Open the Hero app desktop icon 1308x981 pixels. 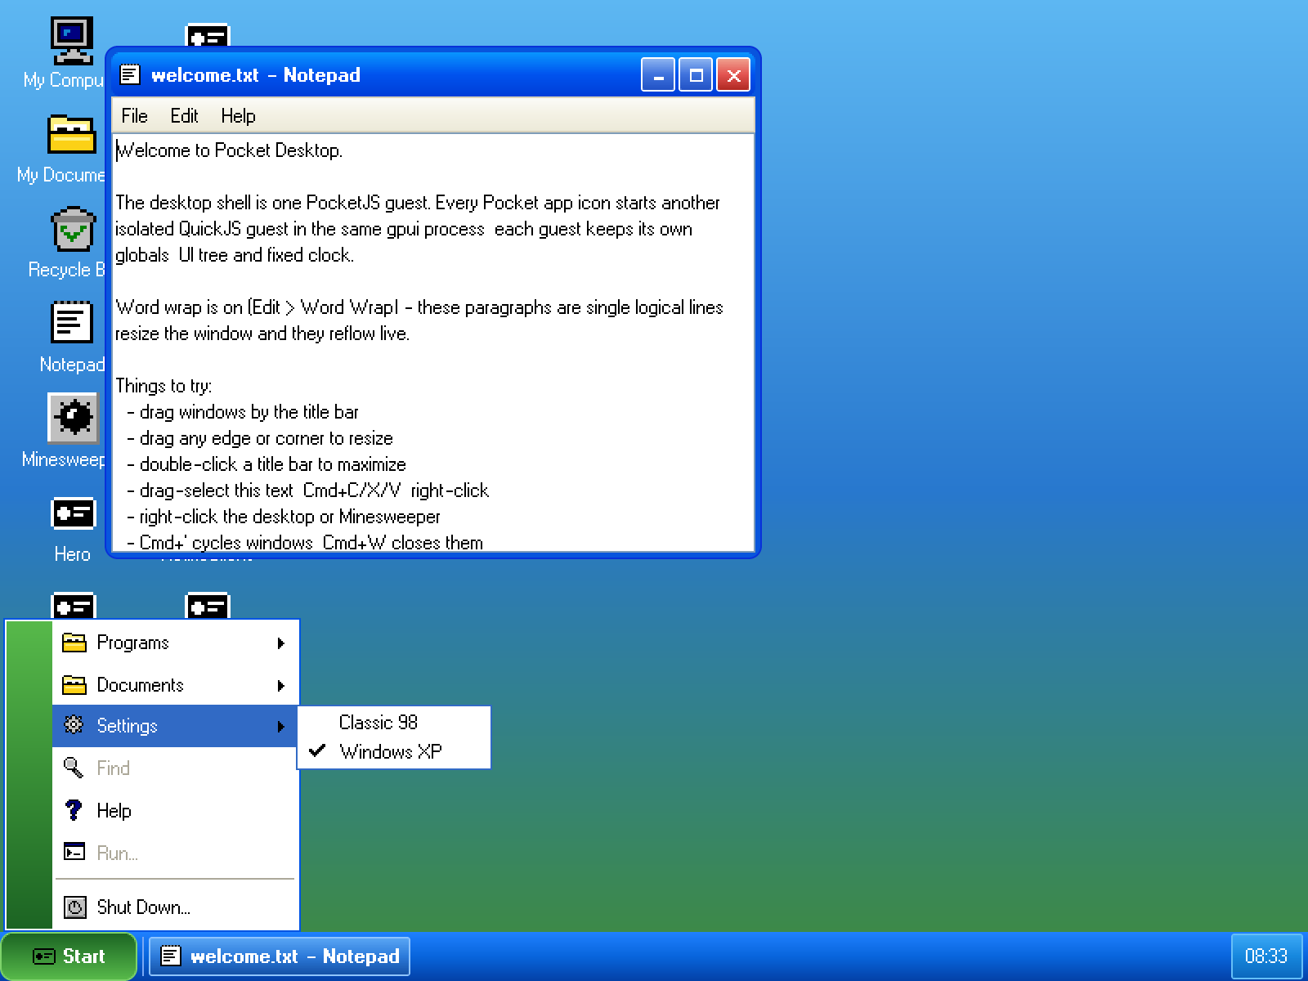[72, 513]
